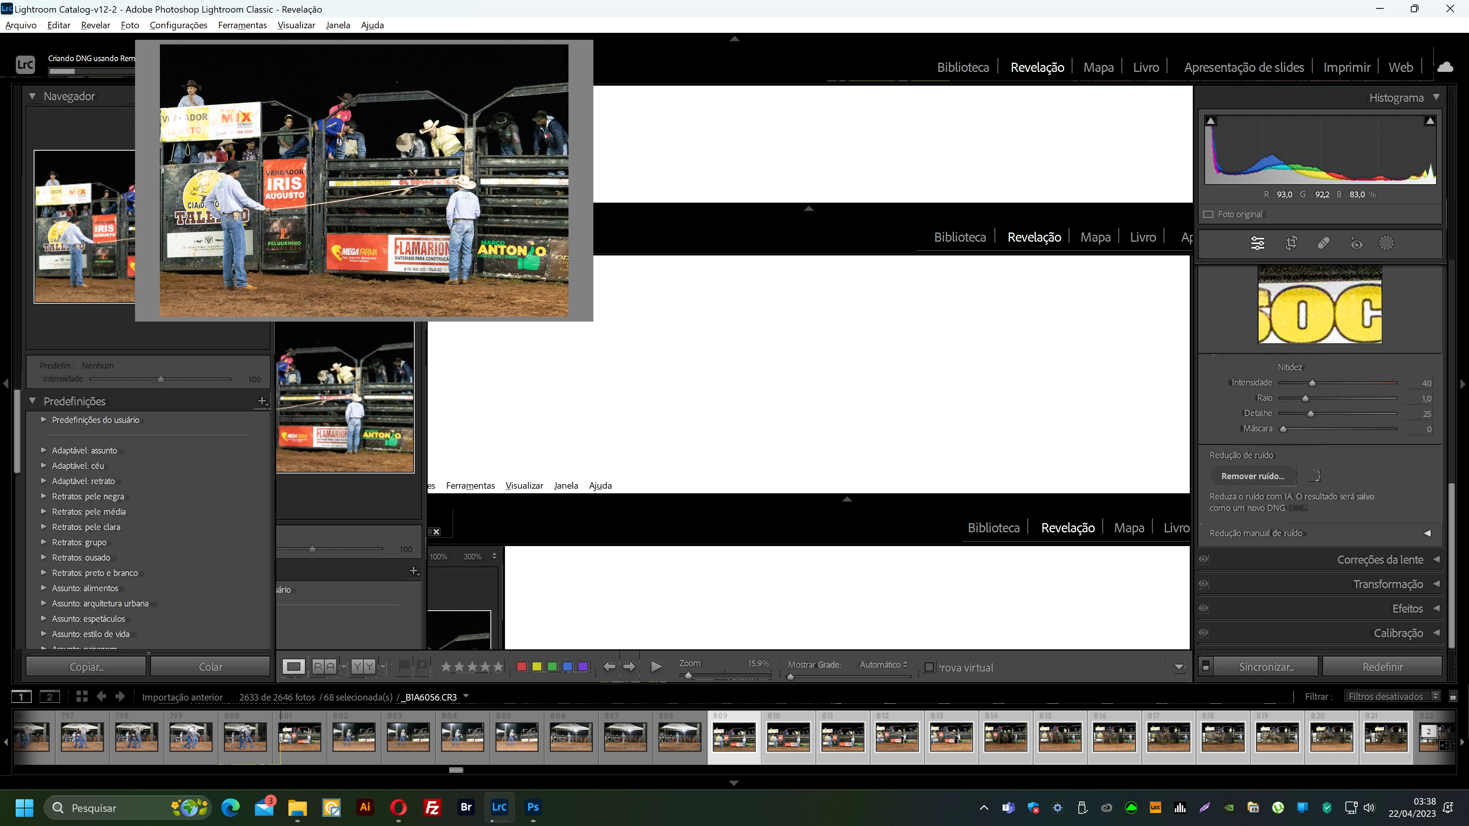Select the red color label swatch
Screen dimensions: 1469x826
point(521,667)
